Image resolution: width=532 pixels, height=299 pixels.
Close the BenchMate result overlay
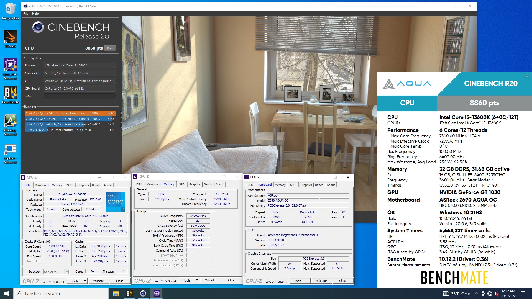(x=527, y=76)
